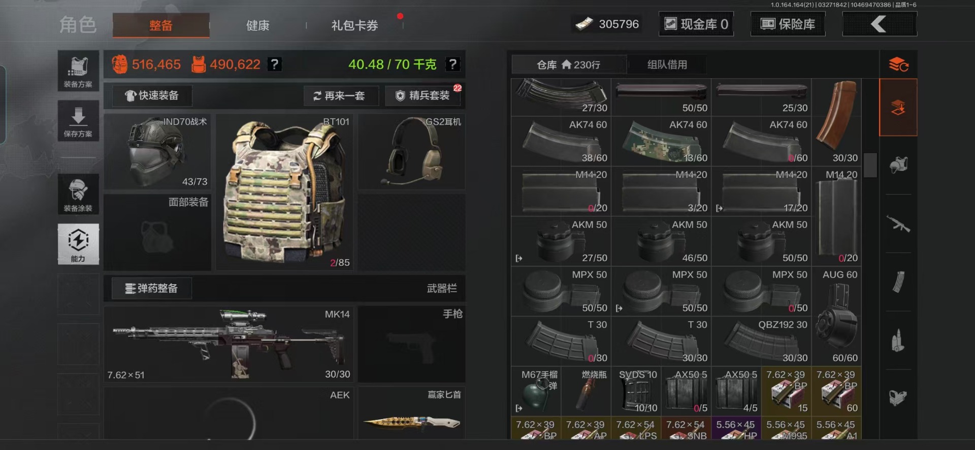Click the stack sort icon above filters
The height and width of the screenshot is (450, 975).
tap(898, 64)
